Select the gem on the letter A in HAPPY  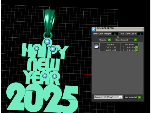tap(36, 48)
